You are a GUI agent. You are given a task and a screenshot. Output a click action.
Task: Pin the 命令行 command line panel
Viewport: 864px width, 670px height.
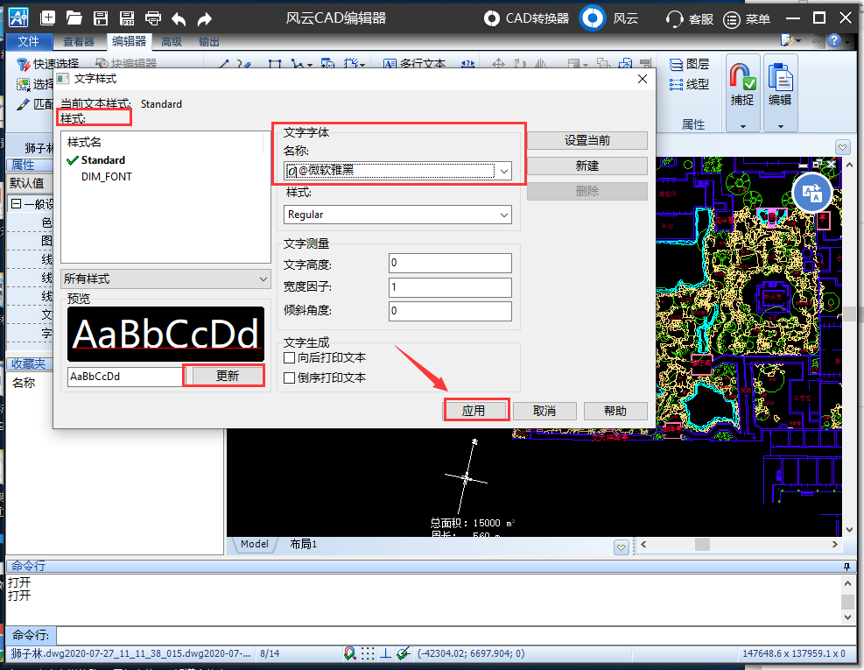[846, 567]
